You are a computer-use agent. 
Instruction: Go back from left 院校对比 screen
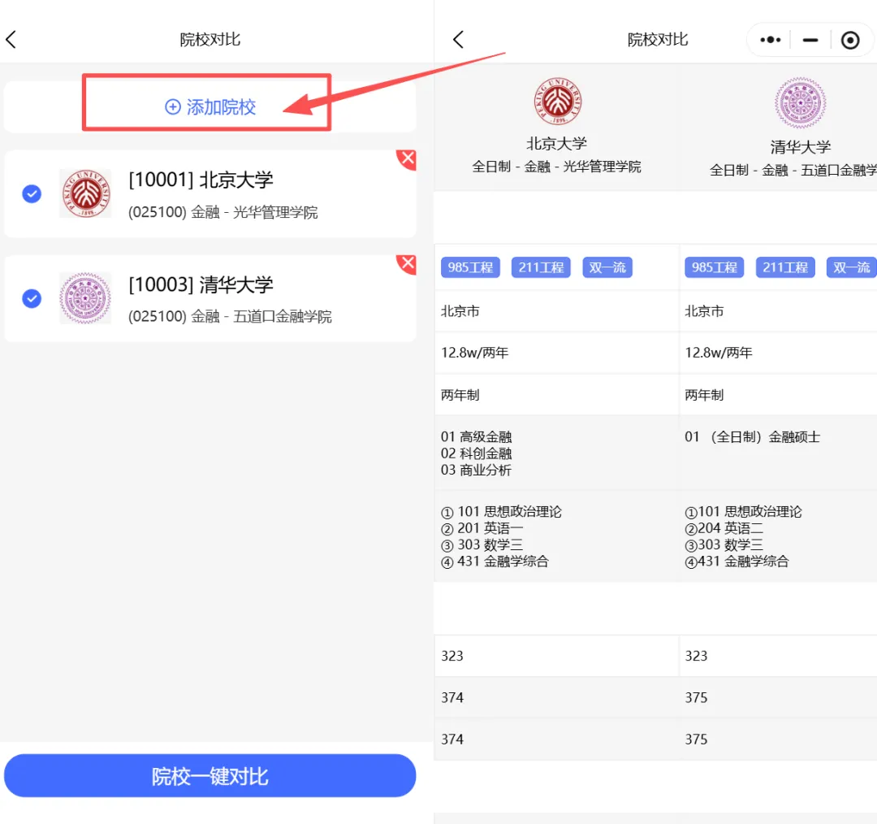coord(11,40)
